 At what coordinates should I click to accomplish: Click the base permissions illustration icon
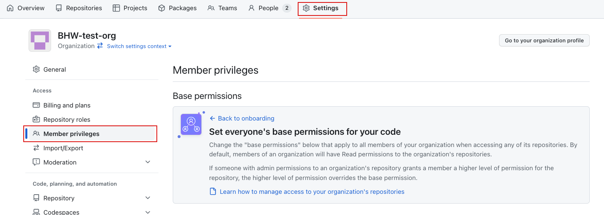click(191, 124)
